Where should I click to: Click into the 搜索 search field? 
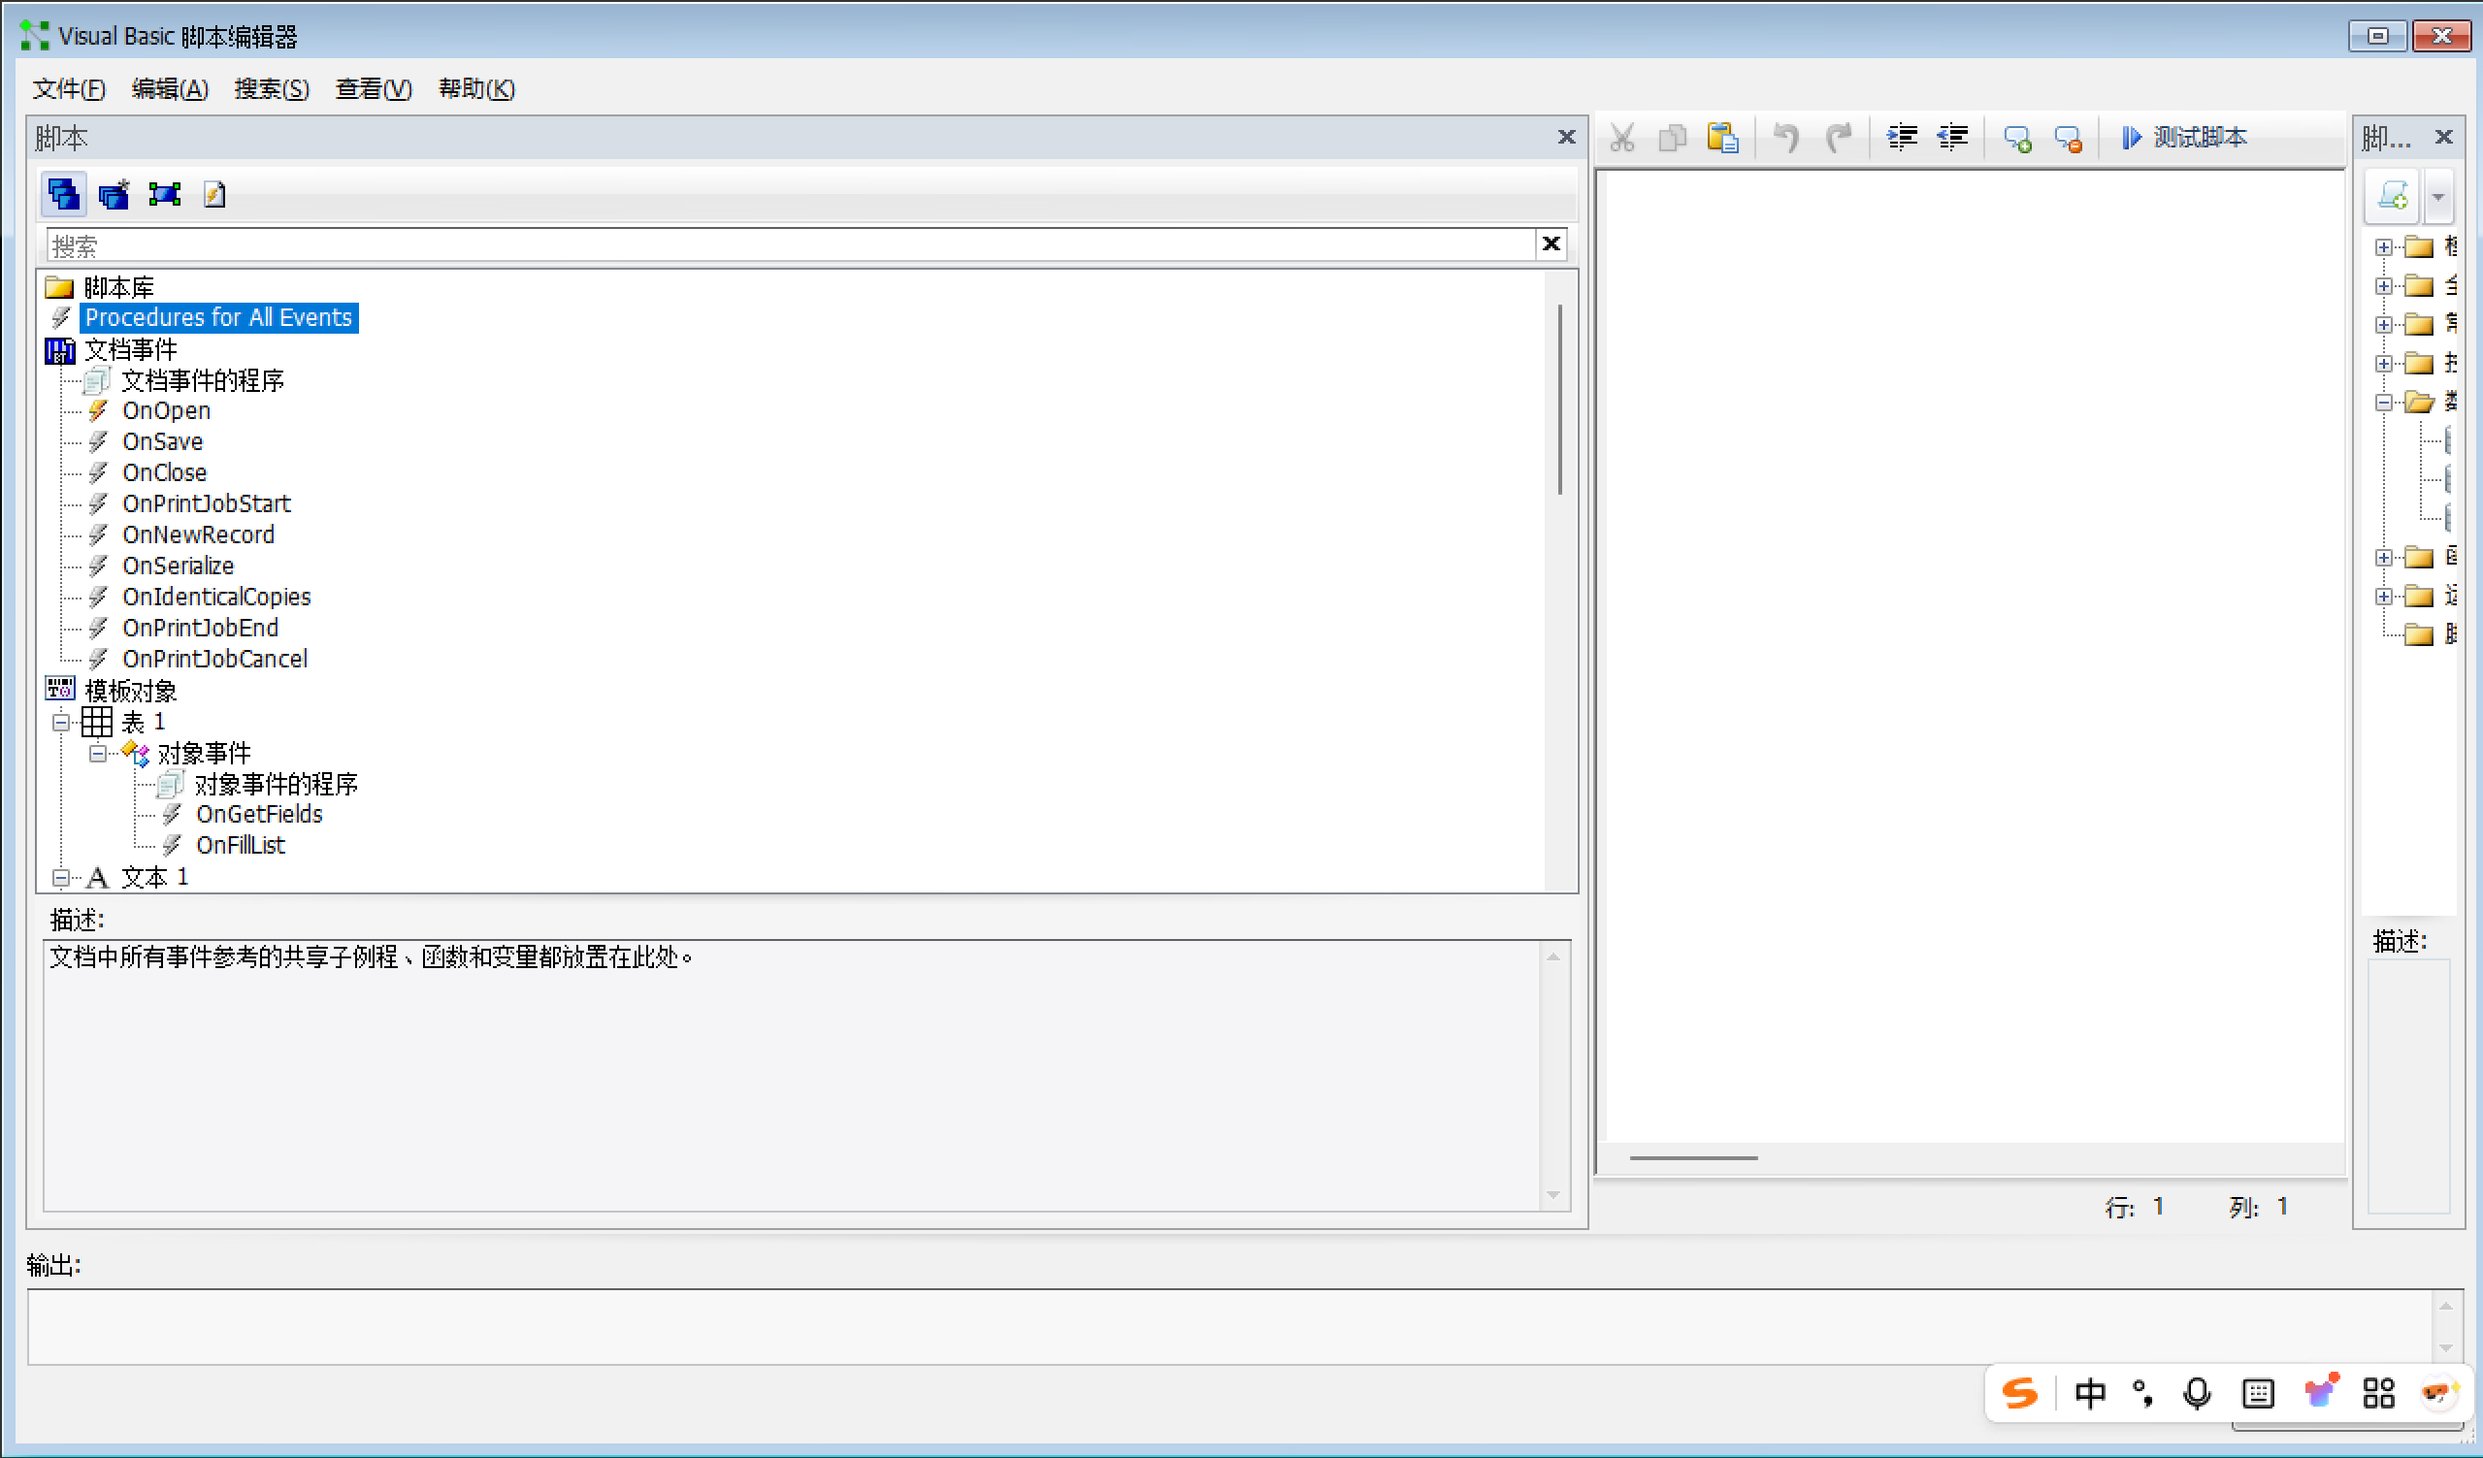point(788,245)
